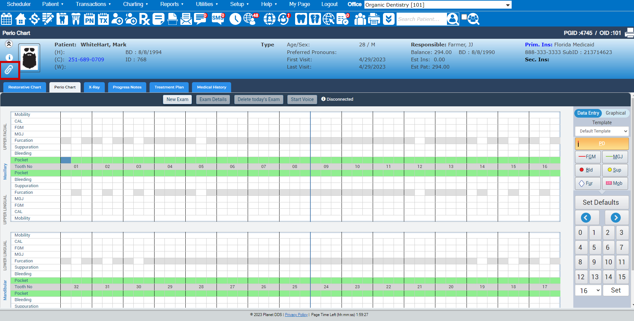Screen dimensions: 634x321
Task: Expand the Charting menu
Action: pyautogui.click(x=135, y=4)
